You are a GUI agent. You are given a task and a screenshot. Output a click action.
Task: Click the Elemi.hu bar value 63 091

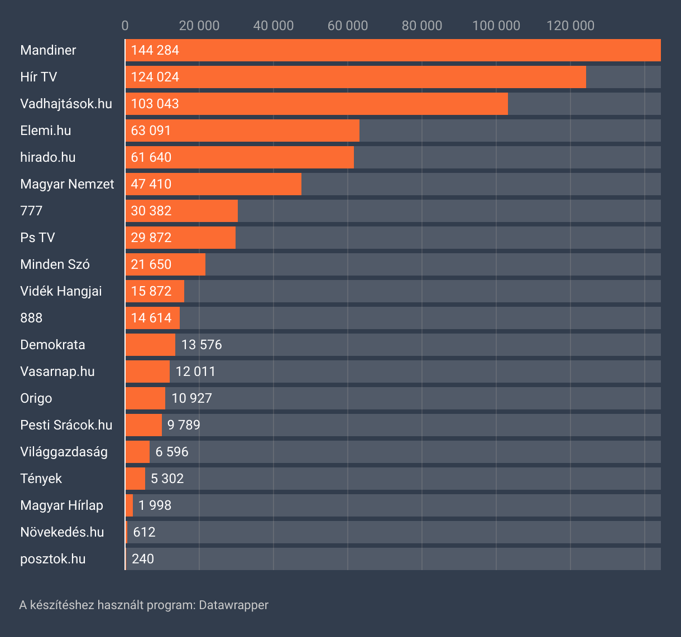pos(151,131)
